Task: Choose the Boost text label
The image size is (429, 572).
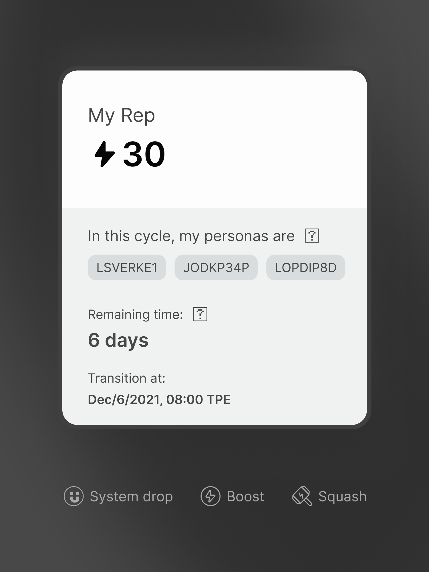Action: 245,496
